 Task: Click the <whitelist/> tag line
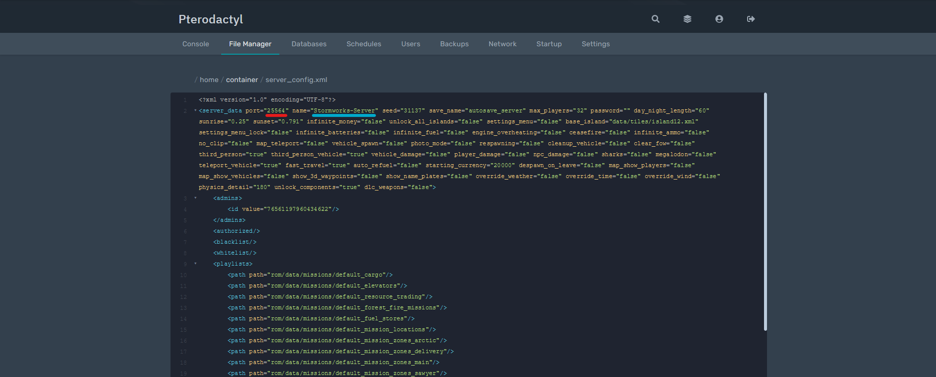[x=235, y=253]
